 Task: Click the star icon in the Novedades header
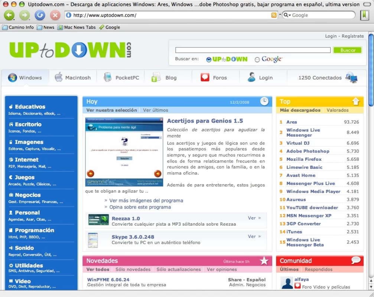(x=264, y=261)
